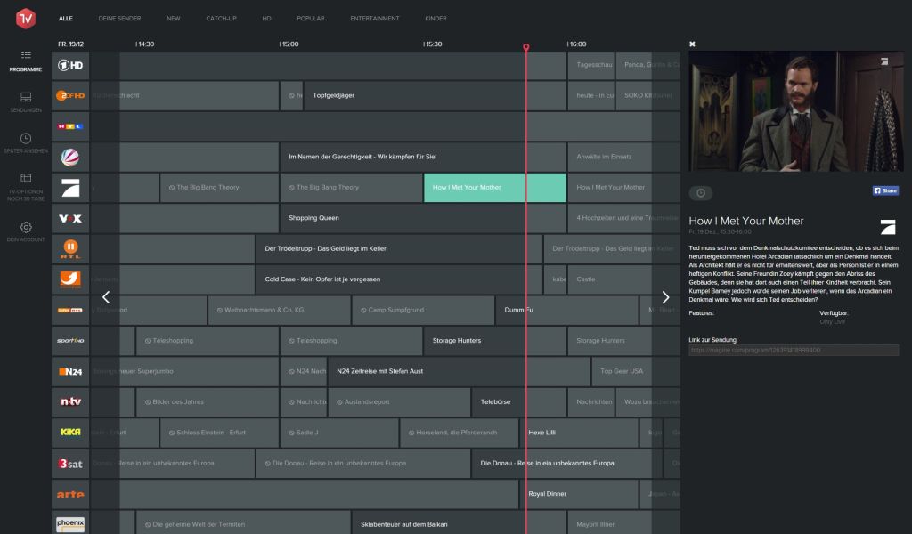Click the Magine TV logo
The image size is (912, 534).
point(26,19)
